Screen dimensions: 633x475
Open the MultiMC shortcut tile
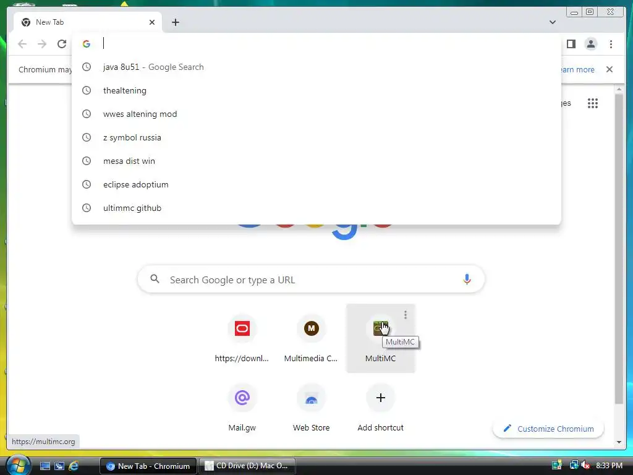click(x=380, y=338)
